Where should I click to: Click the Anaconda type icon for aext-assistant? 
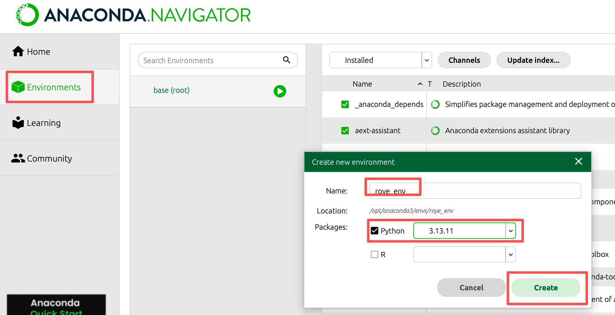tap(435, 131)
